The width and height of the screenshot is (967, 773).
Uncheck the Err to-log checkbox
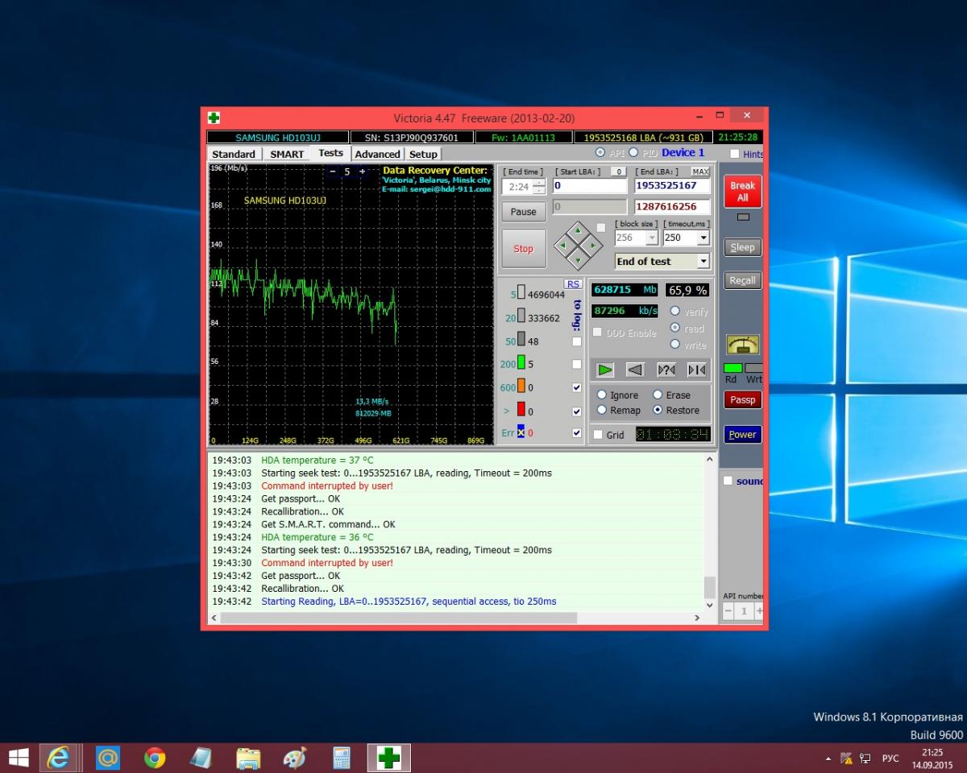(576, 433)
